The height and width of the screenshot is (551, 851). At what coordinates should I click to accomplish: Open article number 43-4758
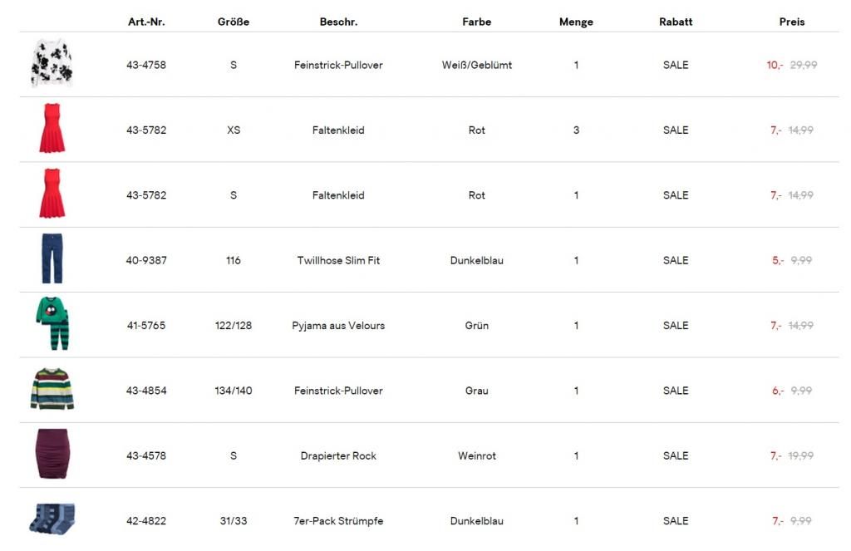(146, 65)
